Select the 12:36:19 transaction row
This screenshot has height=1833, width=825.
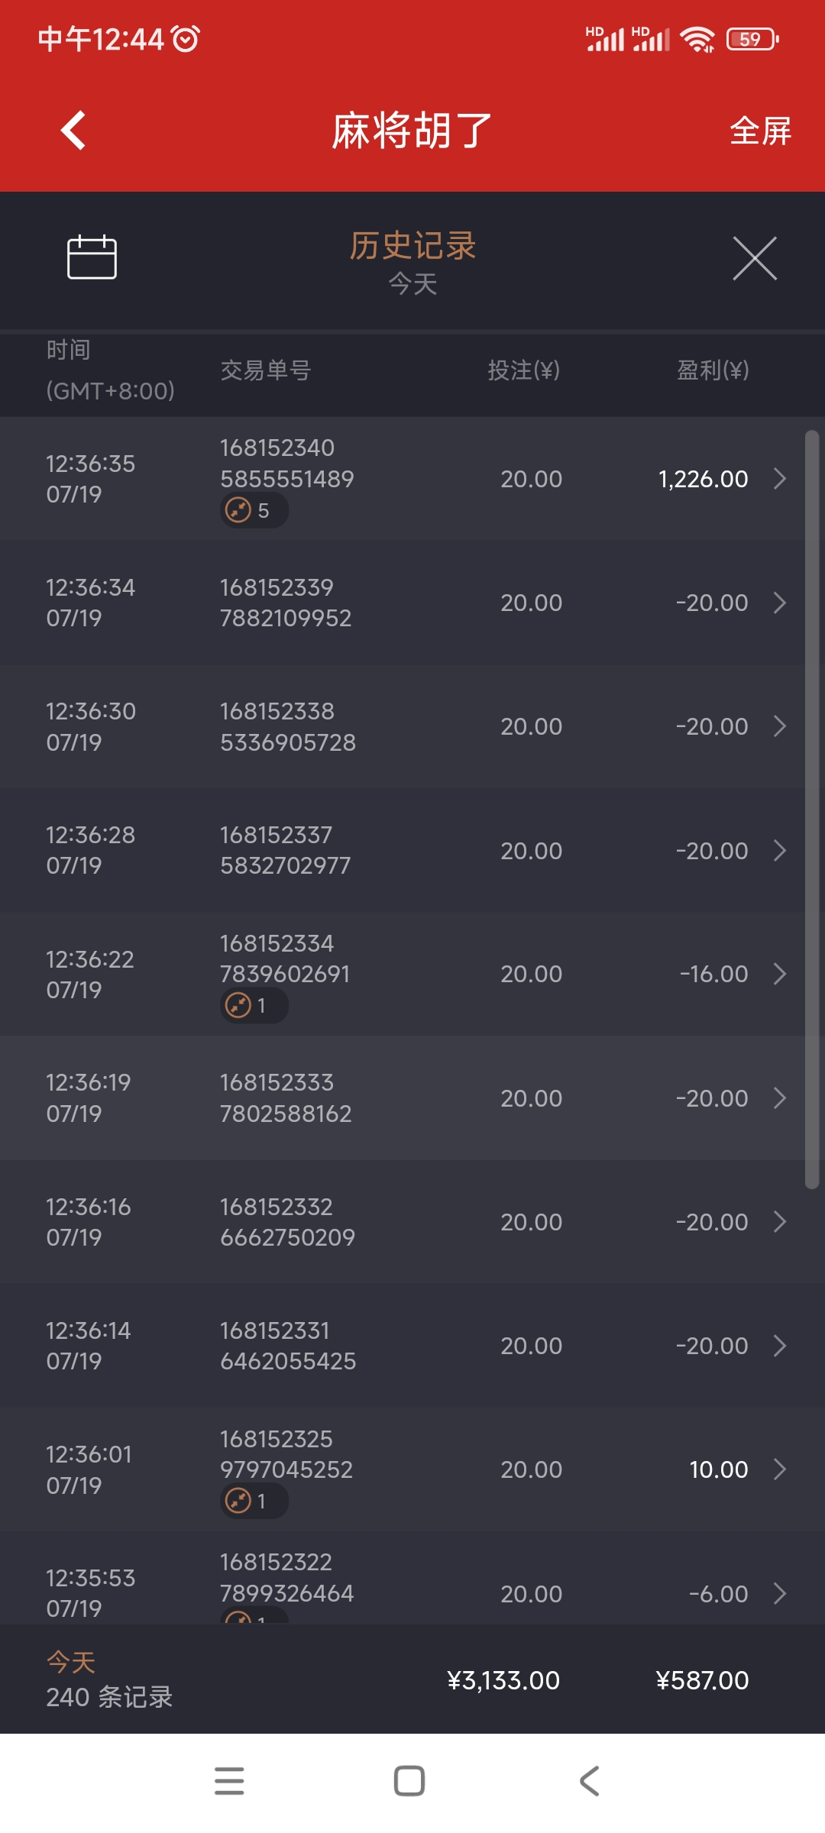397,1098
